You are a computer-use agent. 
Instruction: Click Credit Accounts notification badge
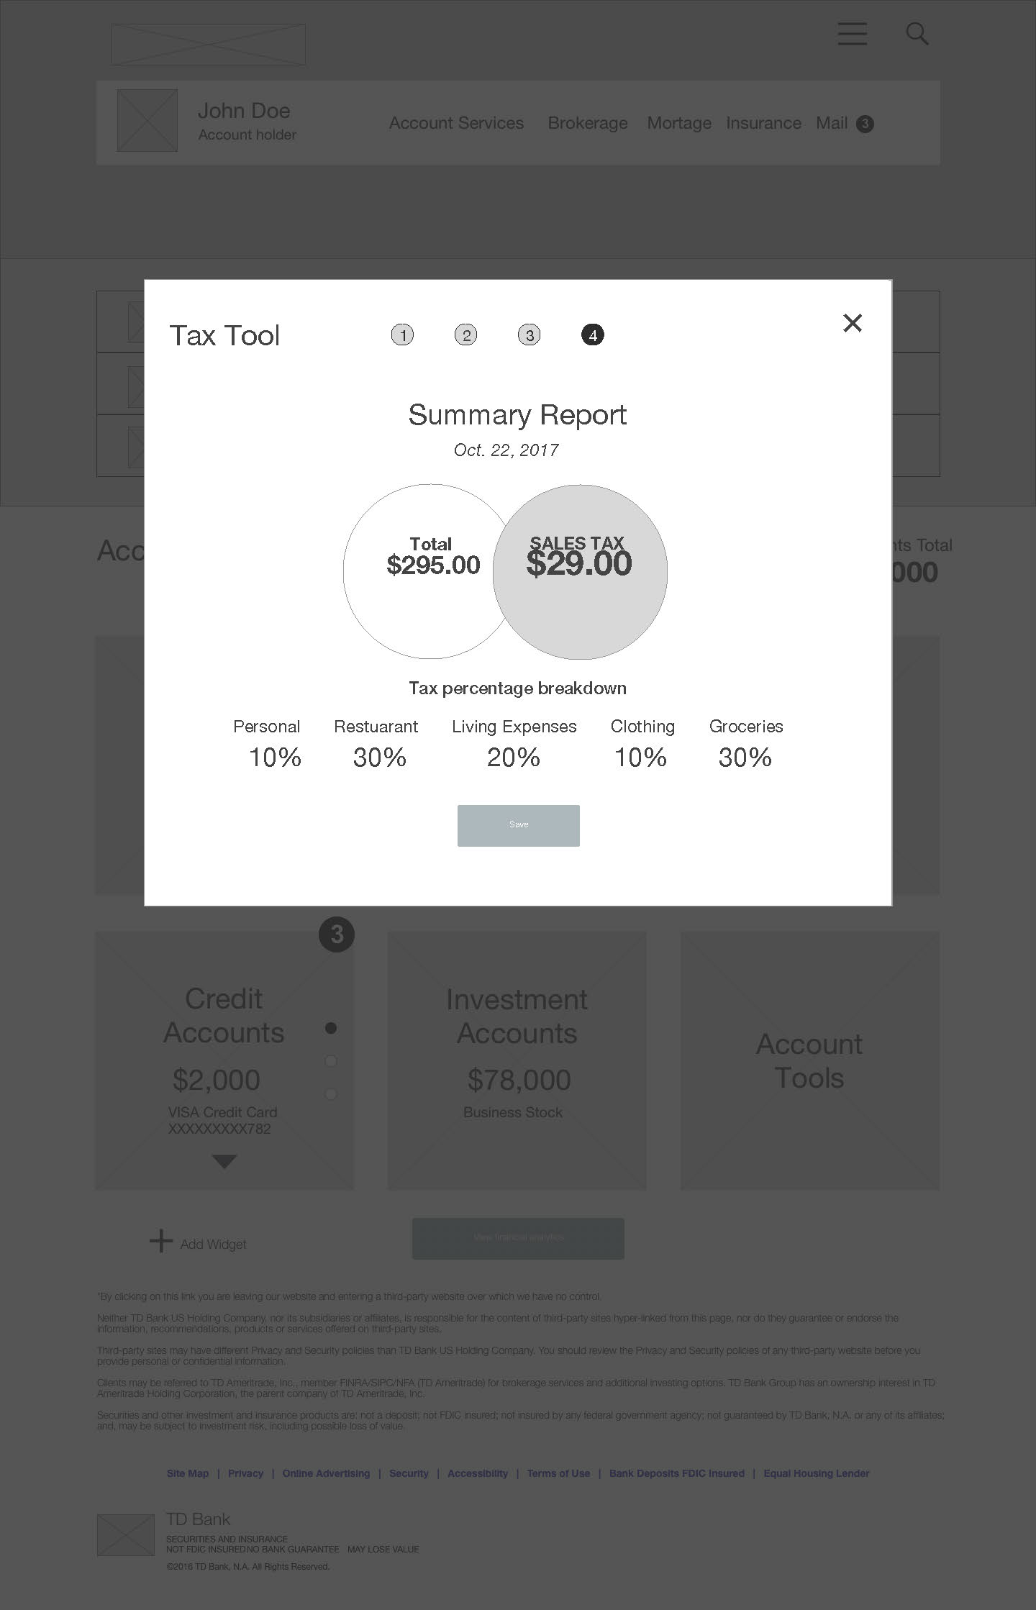click(x=337, y=934)
